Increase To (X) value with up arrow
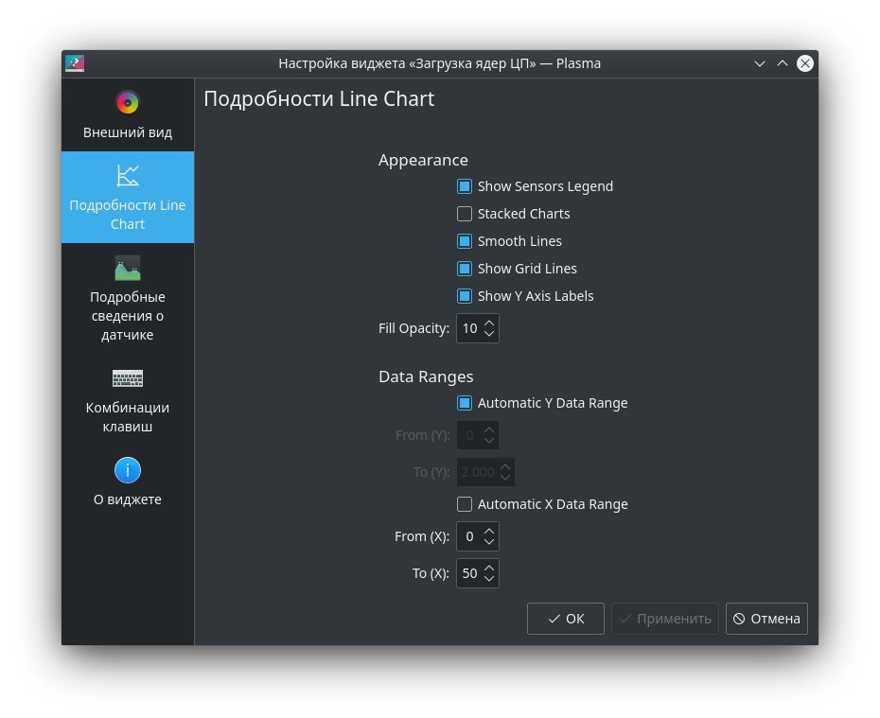The image size is (880, 718). click(489, 568)
